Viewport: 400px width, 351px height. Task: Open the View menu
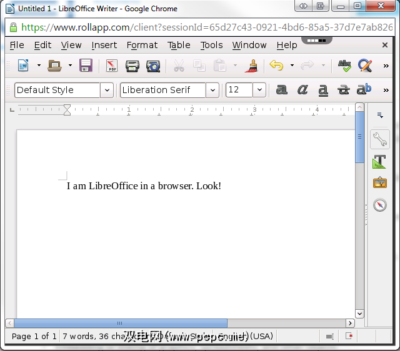click(x=71, y=45)
